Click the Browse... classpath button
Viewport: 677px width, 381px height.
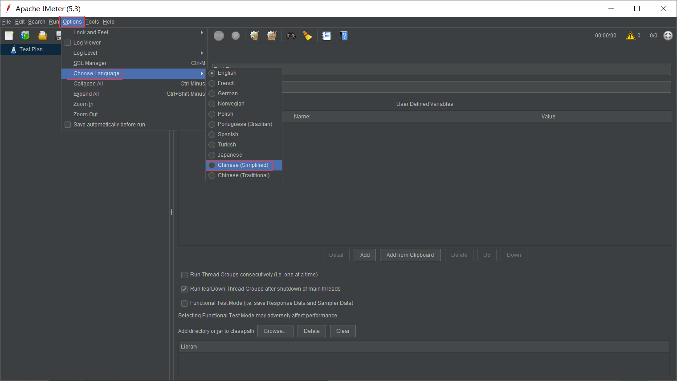point(275,331)
